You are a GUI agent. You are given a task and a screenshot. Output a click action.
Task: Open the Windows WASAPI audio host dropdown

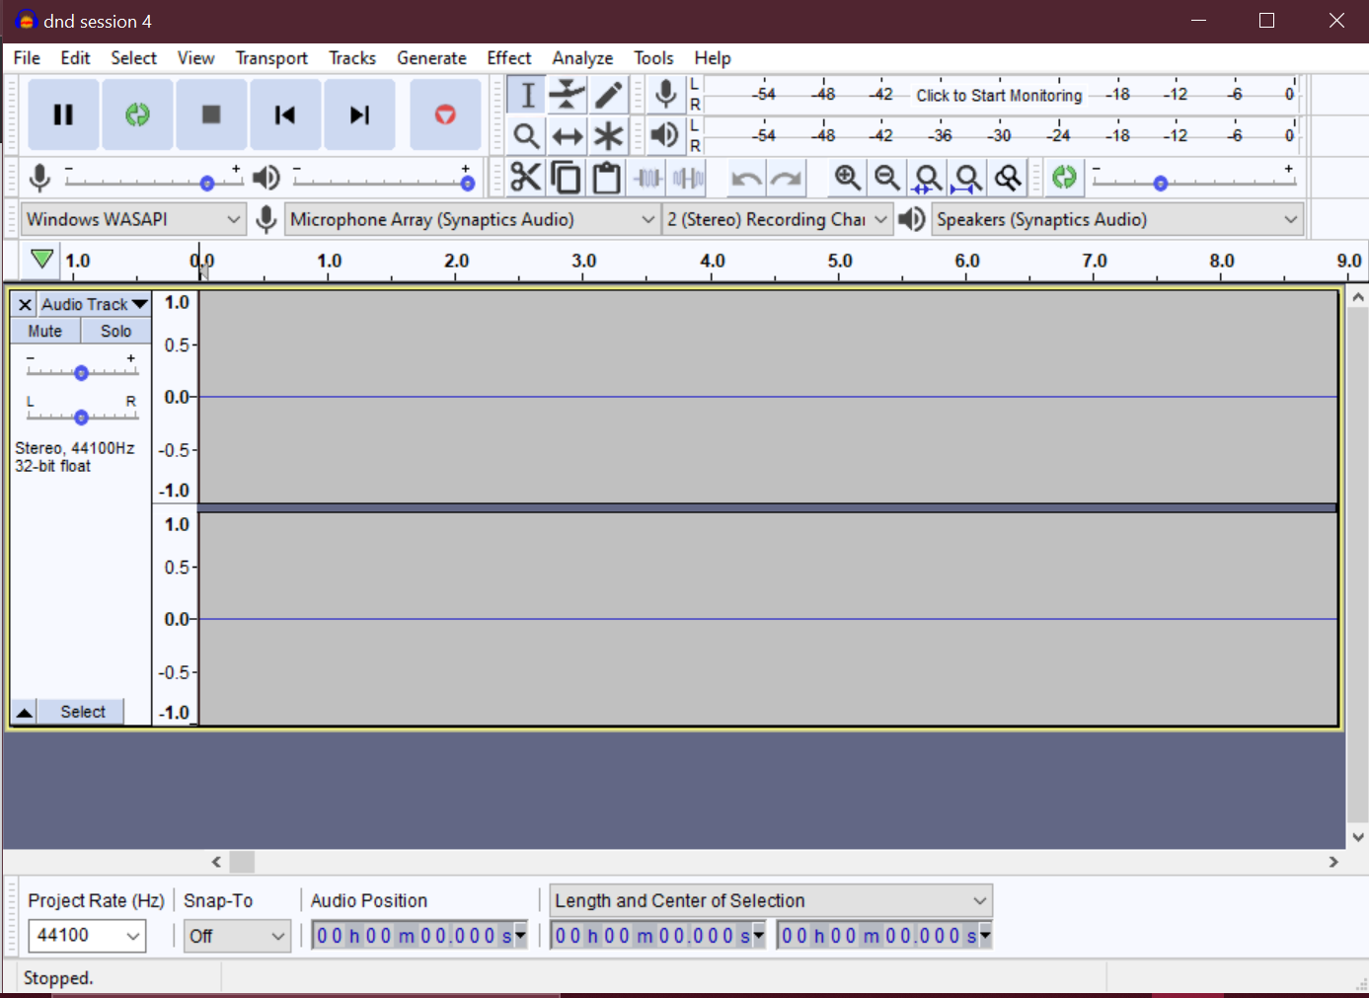tap(133, 219)
